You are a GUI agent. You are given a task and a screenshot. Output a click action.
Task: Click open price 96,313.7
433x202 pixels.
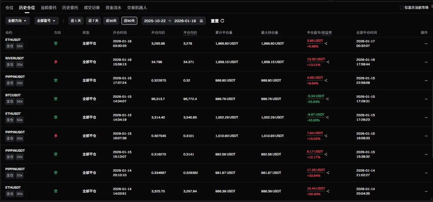(x=158, y=99)
